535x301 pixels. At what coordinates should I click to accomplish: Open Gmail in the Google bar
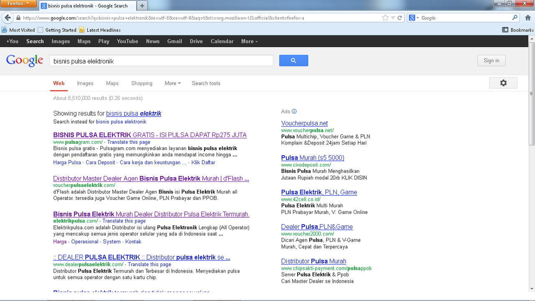(175, 41)
